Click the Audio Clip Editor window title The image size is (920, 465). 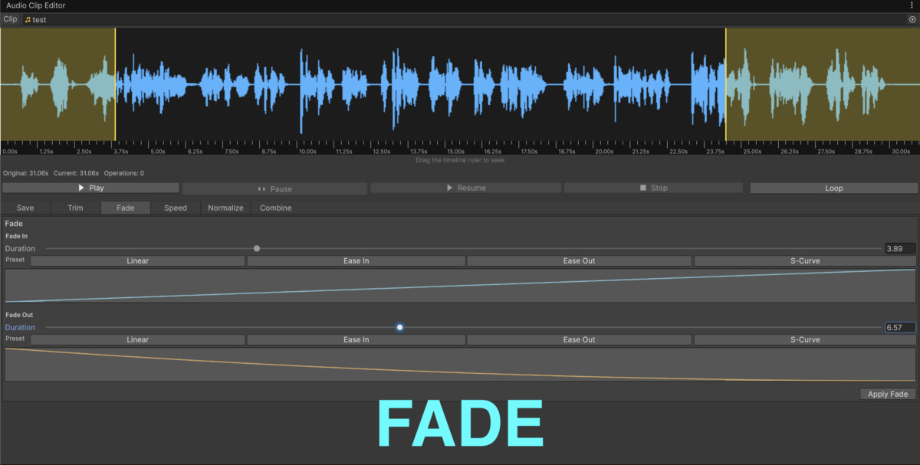pos(36,5)
